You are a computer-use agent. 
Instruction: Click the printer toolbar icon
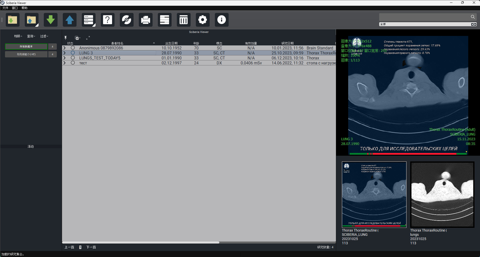[146, 20]
